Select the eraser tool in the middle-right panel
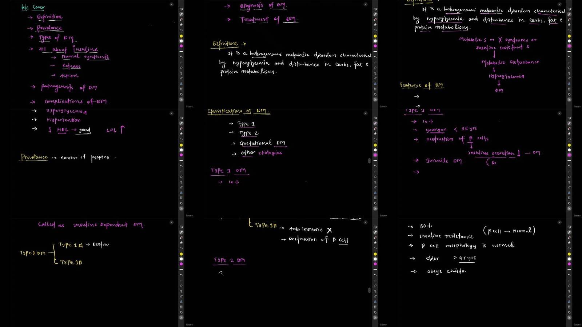The width and height of the screenshot is (582, 327). tap(569, 134)
